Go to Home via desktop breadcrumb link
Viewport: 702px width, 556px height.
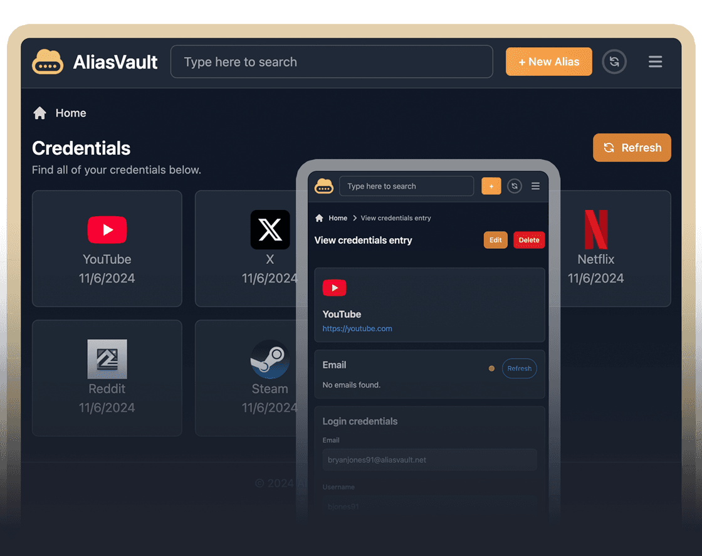(x=71, y=113)
